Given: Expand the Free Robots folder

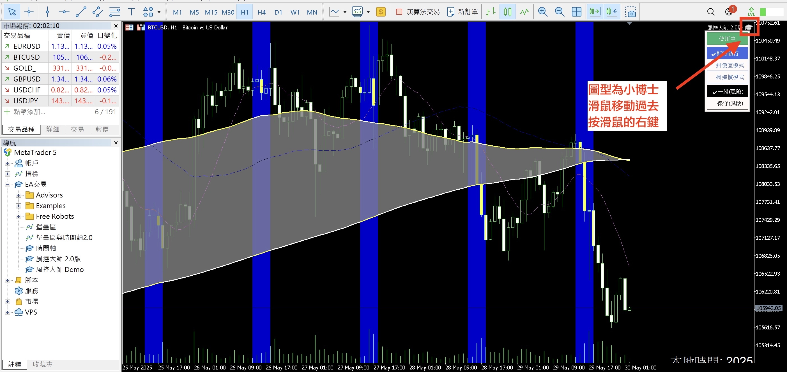Looking at the screenshot, I should 19,217.
